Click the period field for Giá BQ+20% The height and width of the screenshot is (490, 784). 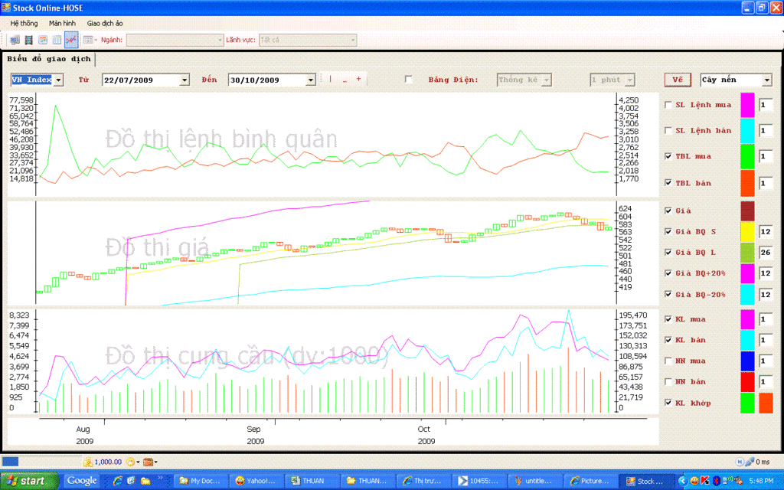(766, 273)
